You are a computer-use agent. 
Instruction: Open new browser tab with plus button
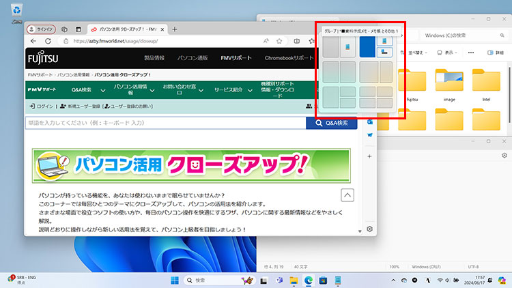pyautogui.click(x=175, y=29)
